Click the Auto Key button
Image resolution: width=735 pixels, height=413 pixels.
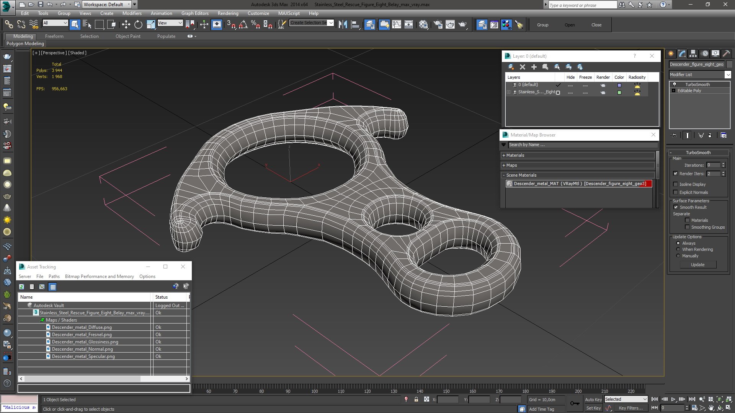(x=593, y=399)
